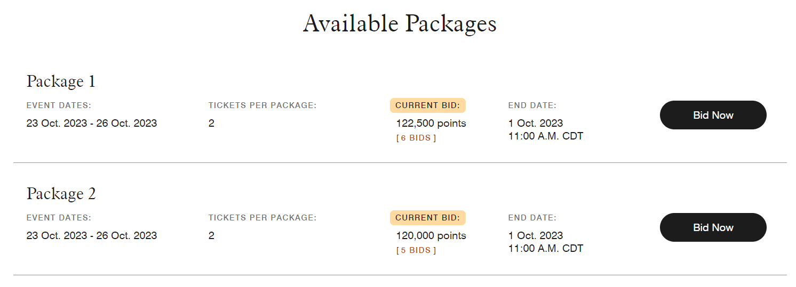Screen dimensions: 796x287
Task: Click the Event Dates label under Package 1
Action: tap(59, 105)
